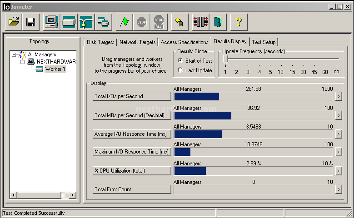Click % CPU Utilization (total) button
Image resolution: width=354 pixels, height=218 pixels.
(132, 171)
